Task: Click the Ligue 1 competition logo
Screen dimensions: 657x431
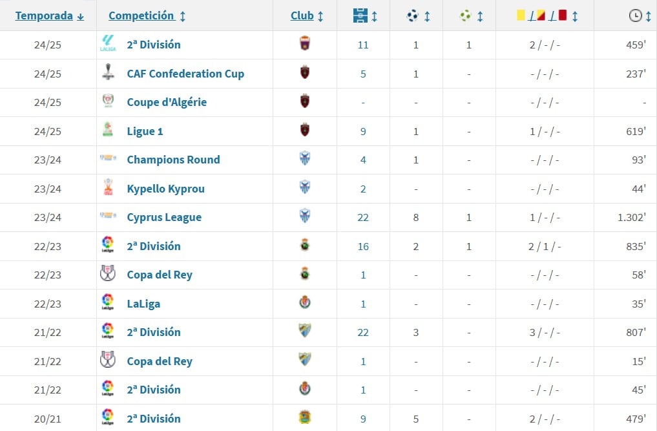Action: (x=109, y=131)
